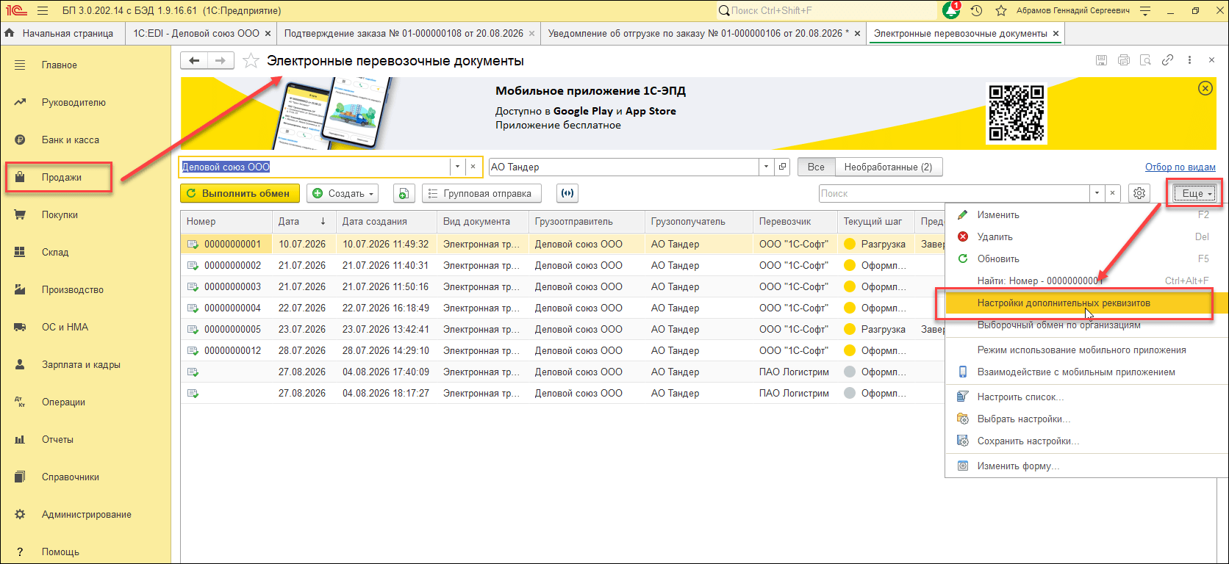Click the document upload icon next to Создать

pyautogui.click(x=404, y=193)
